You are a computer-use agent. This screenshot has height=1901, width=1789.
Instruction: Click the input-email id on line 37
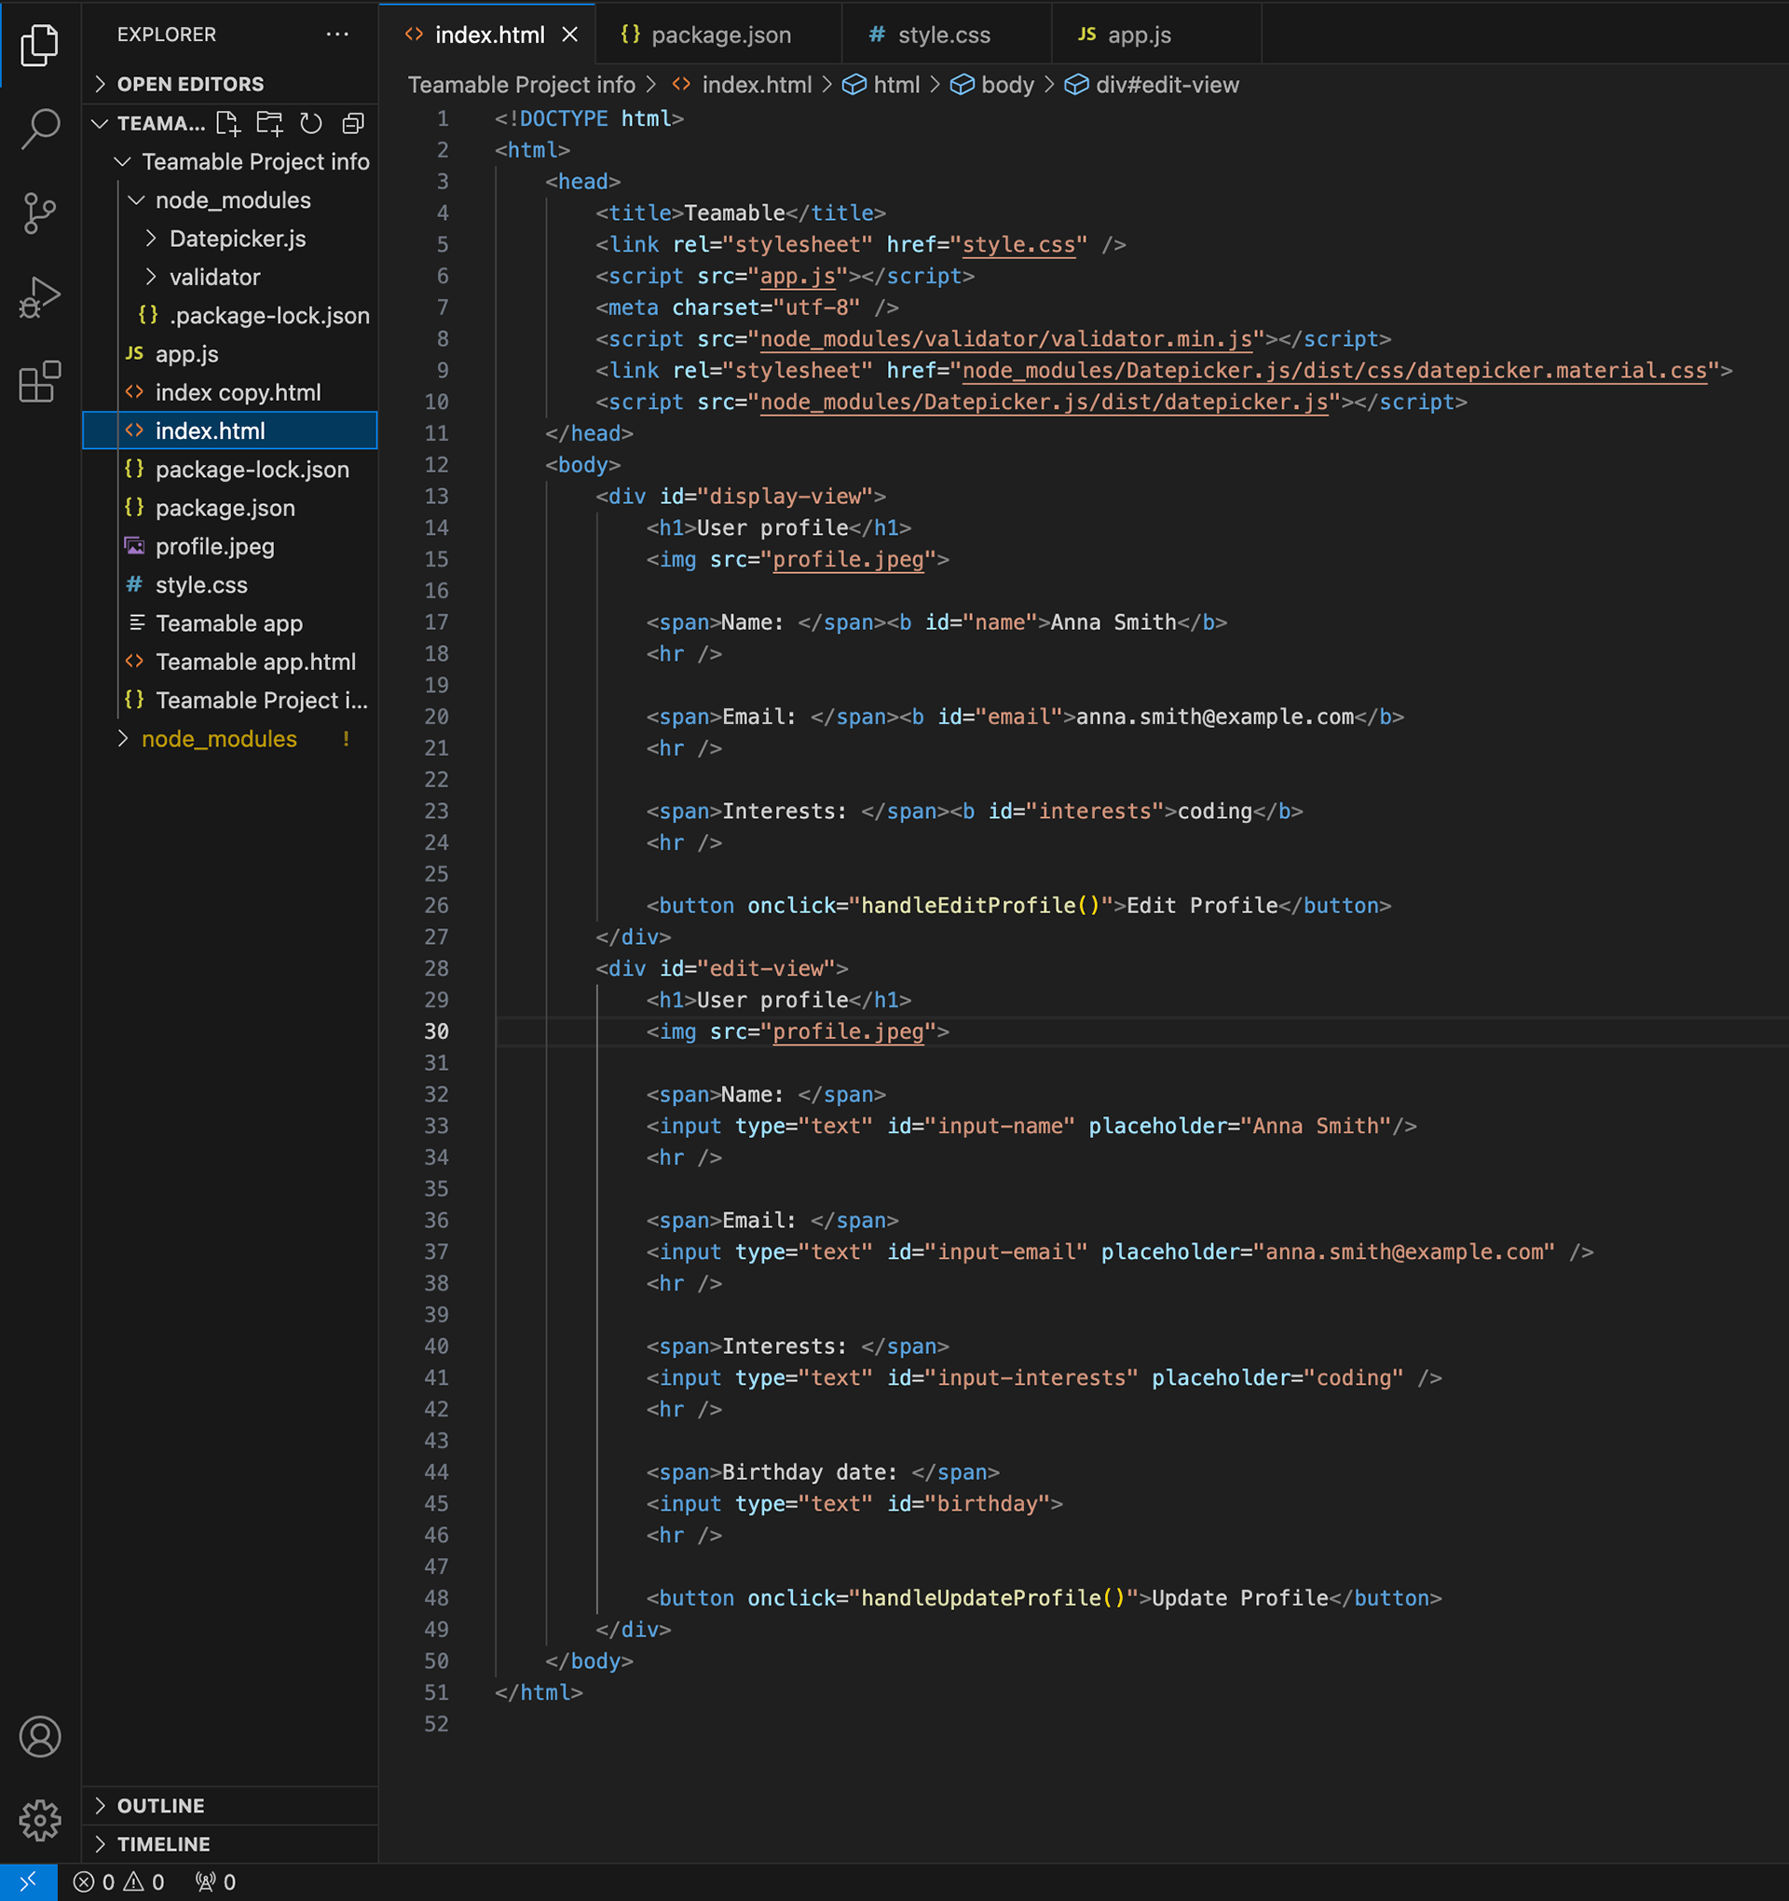coord(1006,1251)
